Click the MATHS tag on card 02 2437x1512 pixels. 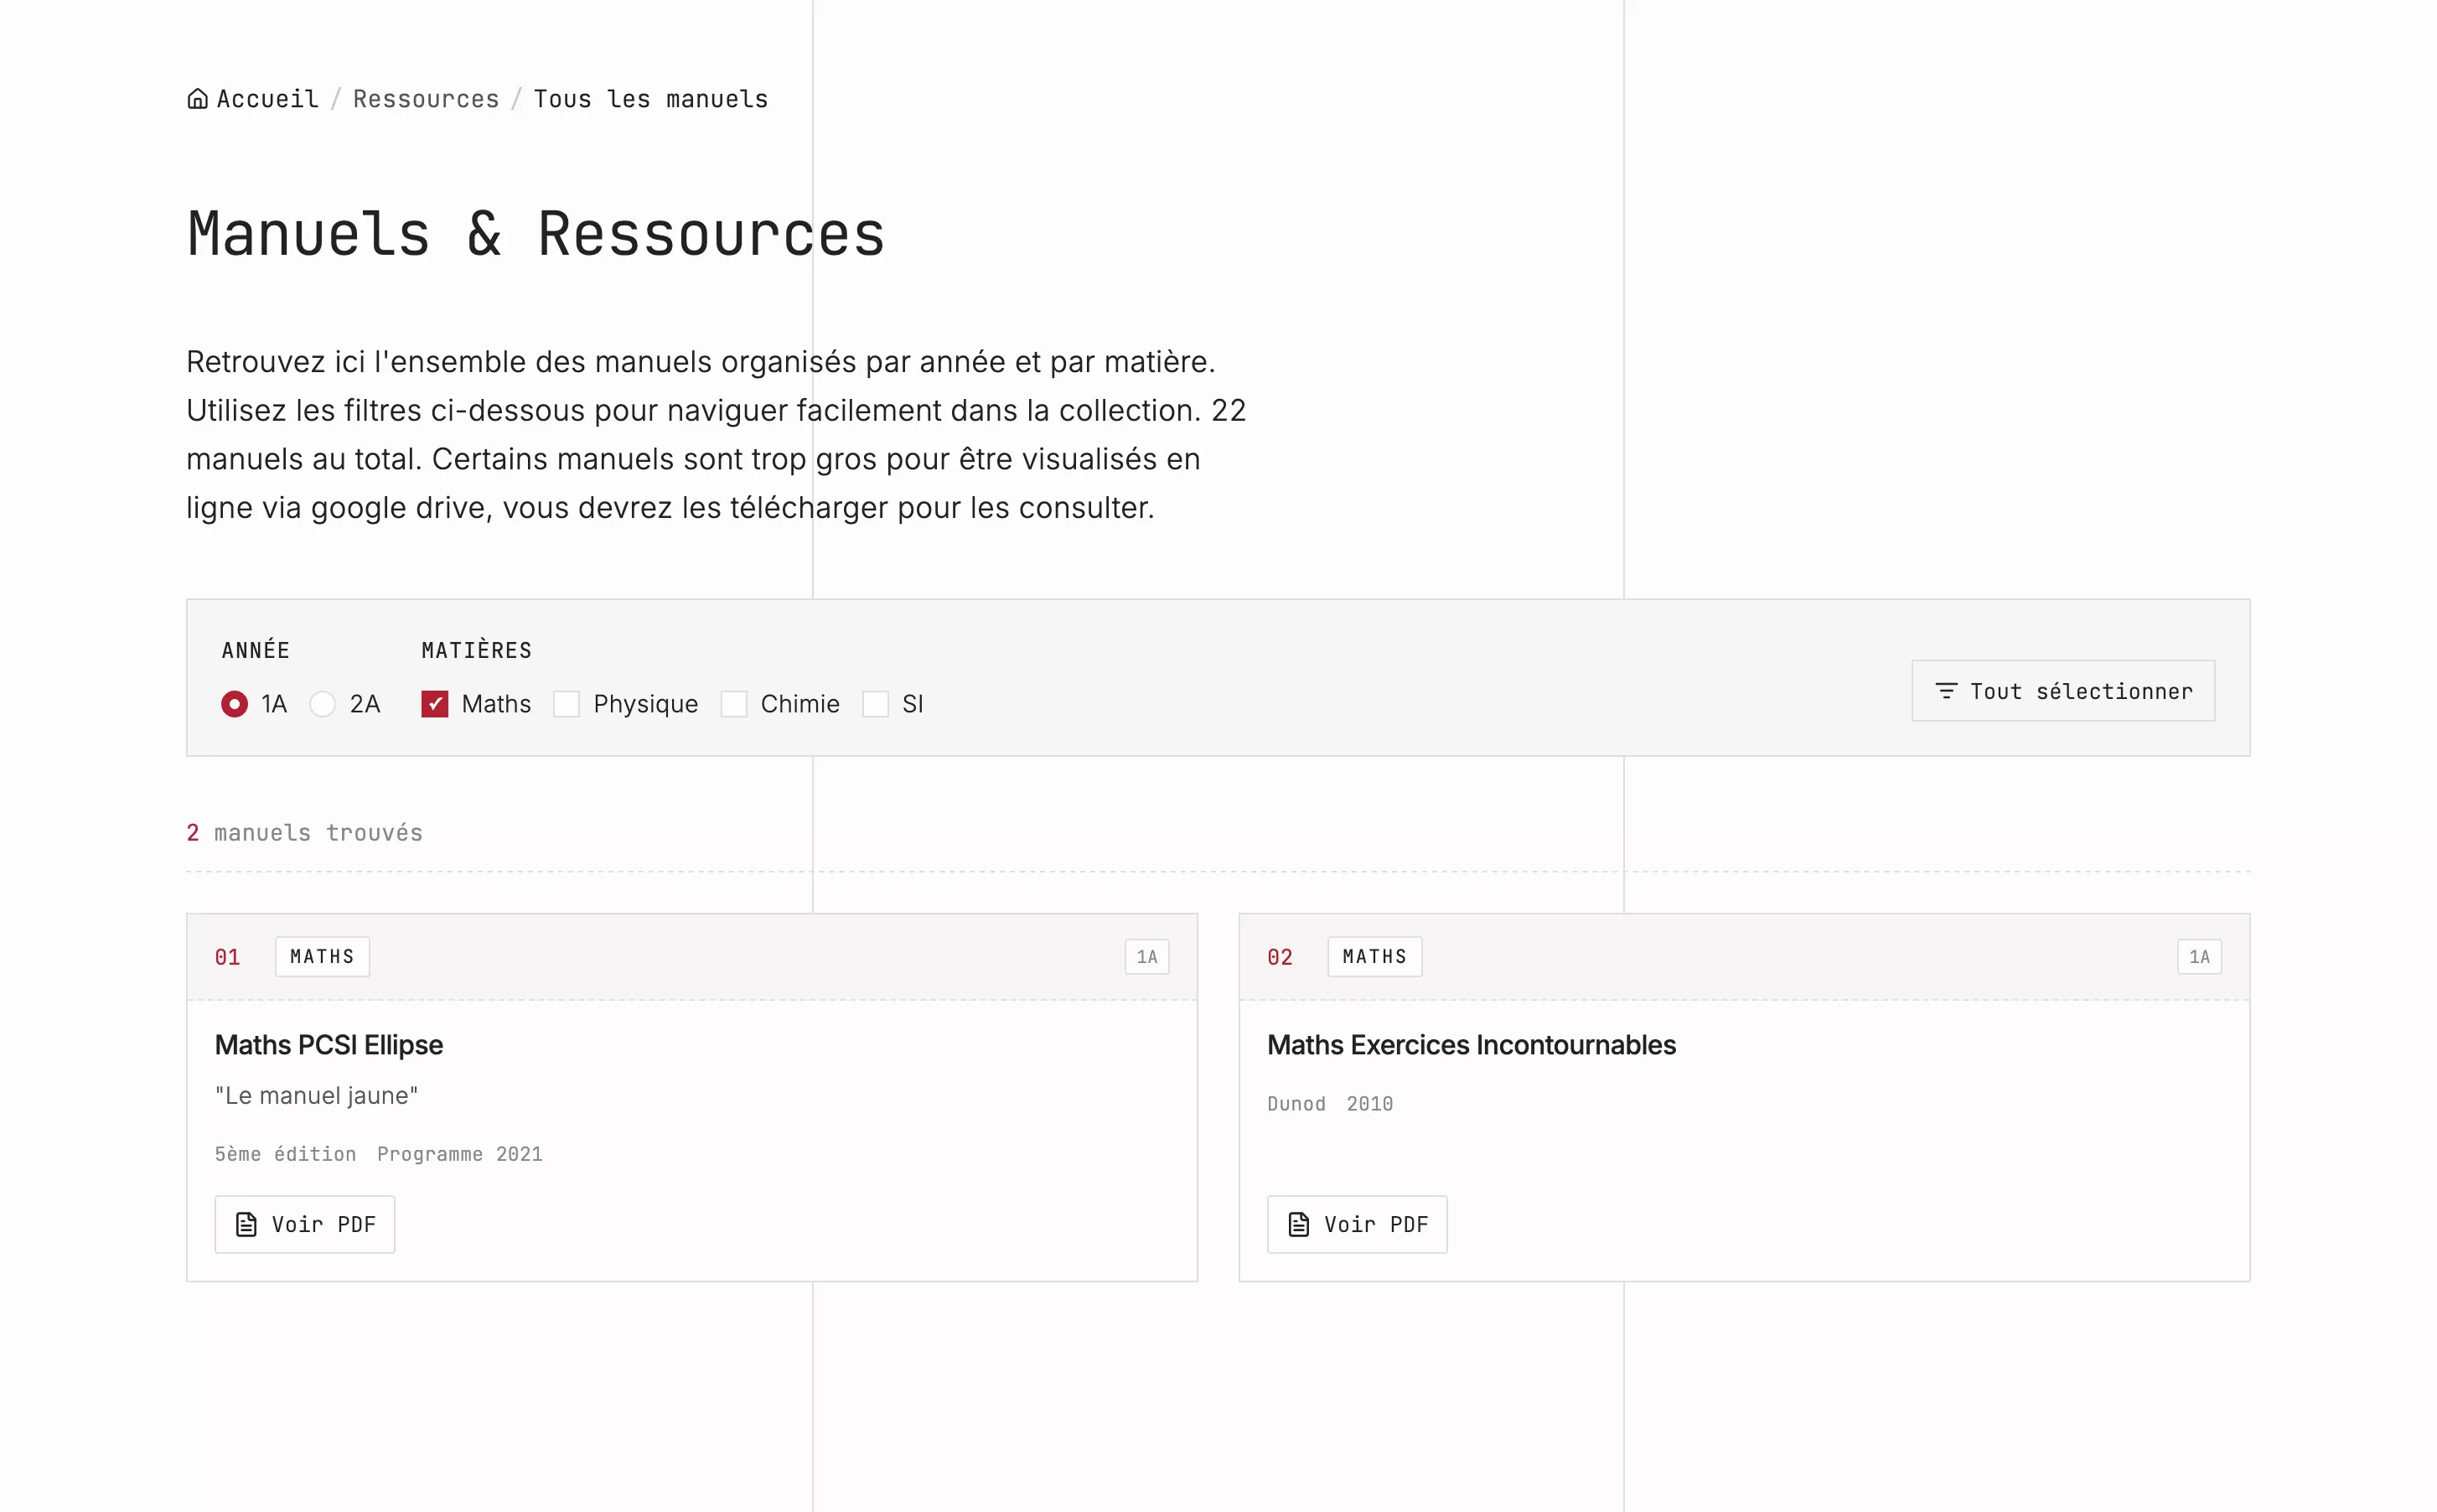(1374, 957)
